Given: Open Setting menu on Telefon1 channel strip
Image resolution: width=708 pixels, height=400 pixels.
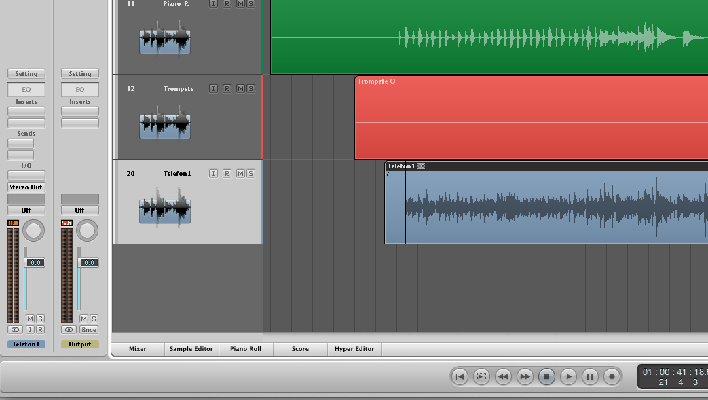Looking at the screenshot, I should coord(26,73).
